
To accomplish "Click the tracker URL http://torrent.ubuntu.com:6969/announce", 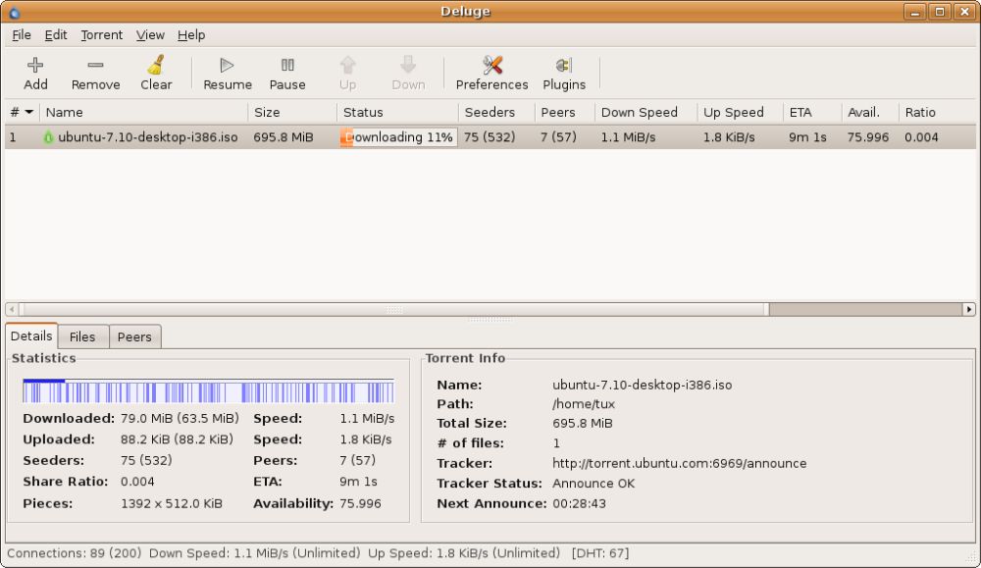I will 680,464.
